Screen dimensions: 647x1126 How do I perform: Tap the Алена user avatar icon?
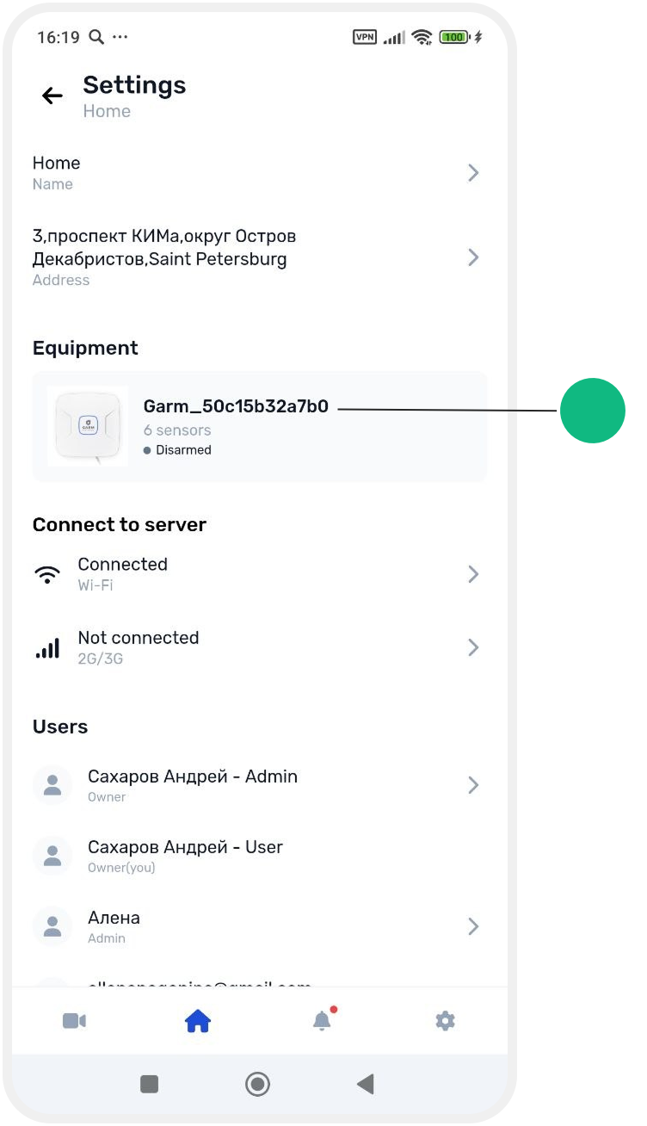coord(52,926)
